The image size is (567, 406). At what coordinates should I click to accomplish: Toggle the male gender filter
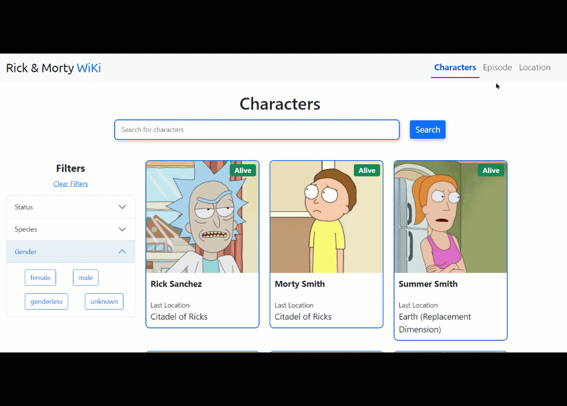click(86, 277)
